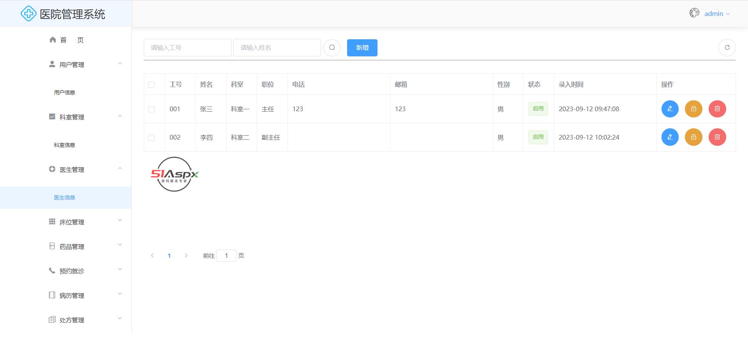Image resolution: width=748 pixels, height=348 pixels.
Task: Click the 请输入工号 input field
Action: pyautogui.click(x=187, y=48)
